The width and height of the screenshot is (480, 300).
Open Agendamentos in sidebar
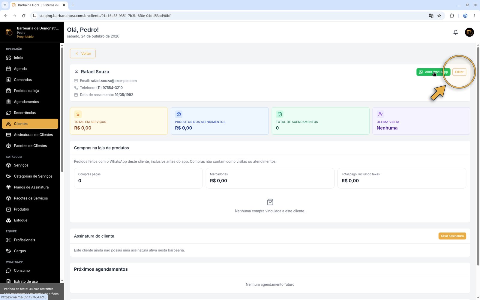(30, 102)
